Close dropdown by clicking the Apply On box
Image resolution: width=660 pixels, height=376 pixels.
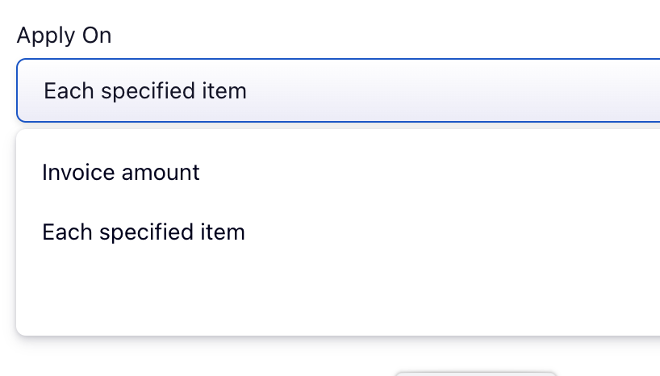[x=339, y=90]
